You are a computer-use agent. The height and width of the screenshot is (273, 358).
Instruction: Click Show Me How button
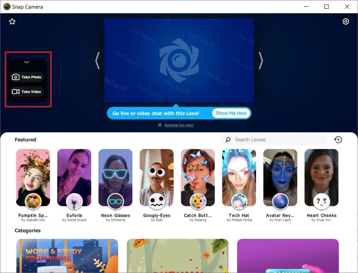pos(231,113)
